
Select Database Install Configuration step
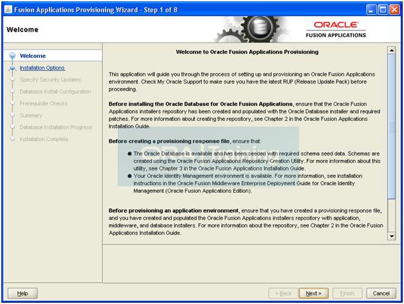55,92
